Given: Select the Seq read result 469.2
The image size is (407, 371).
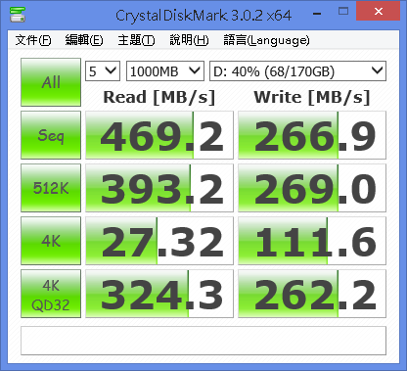Looking at the screenshot, I should click(x=159, y=135).
